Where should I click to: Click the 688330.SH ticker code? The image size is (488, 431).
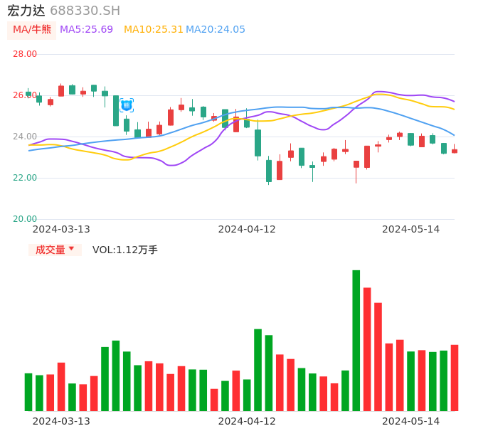tap(85, 11)
